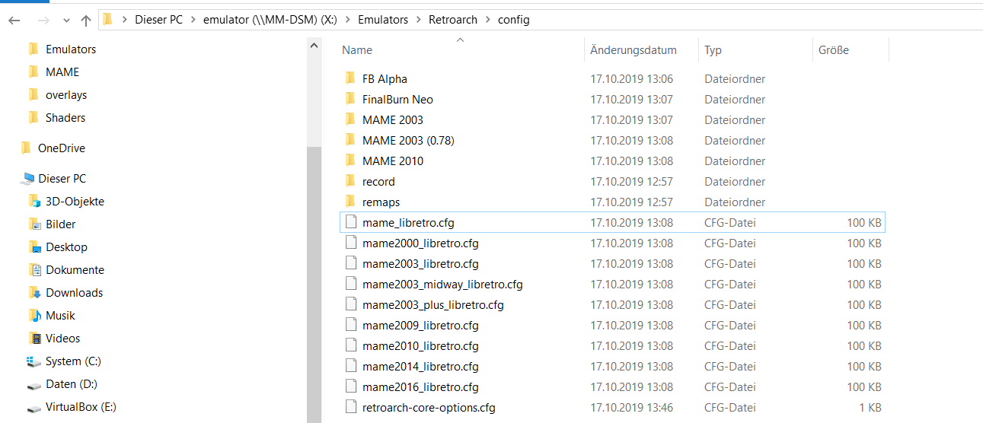The height and width of the screenshot is (423, 983).
Task: Select the remaps folder icon
Action: 350,202
